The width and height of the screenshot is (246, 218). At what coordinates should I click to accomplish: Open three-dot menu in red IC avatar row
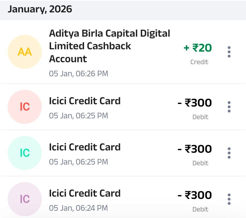coord(229,107)
